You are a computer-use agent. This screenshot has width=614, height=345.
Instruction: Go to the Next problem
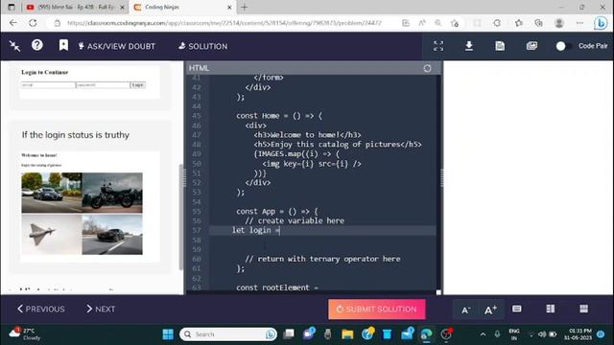click(x=101, y=309)
